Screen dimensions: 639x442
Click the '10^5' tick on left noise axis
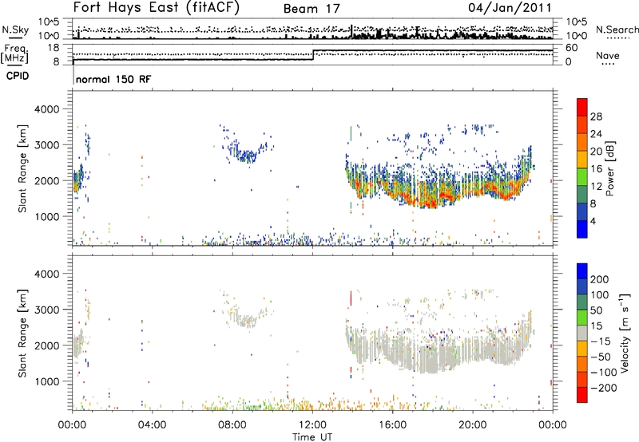(50, 22)
